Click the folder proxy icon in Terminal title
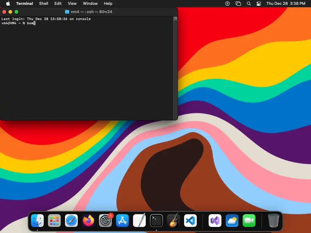The image size is (311, 233). click(67, 12)
